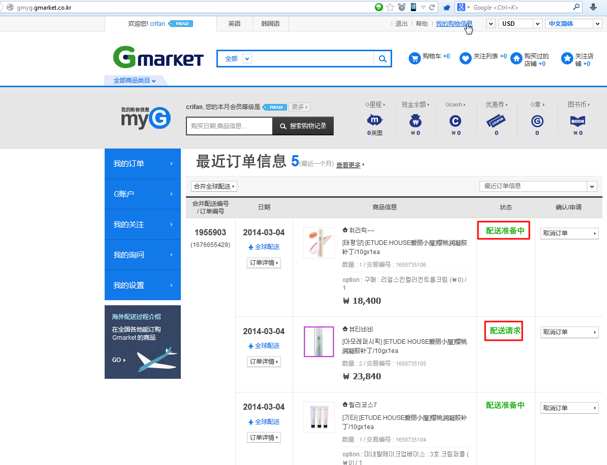The image size is (607, 465).
Task: Click the mobile phone icon in address bar
Action: click(x=413, y=7)
